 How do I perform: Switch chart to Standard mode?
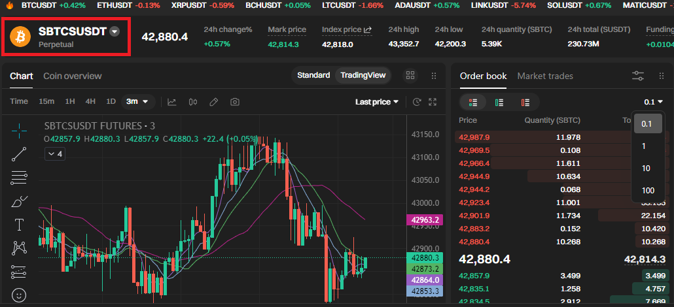coord(314,75)
